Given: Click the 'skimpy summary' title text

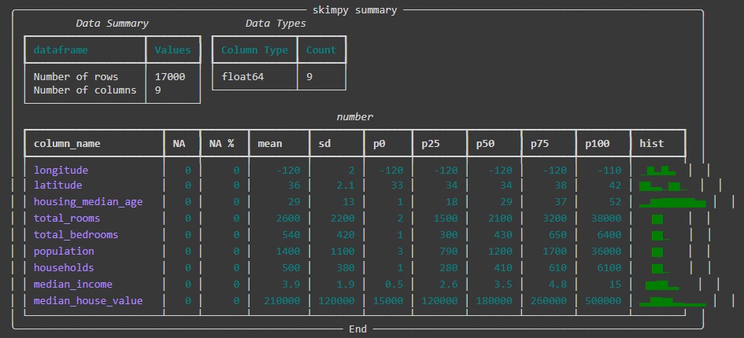Looking at the screenshot, I should click(354, 10).
